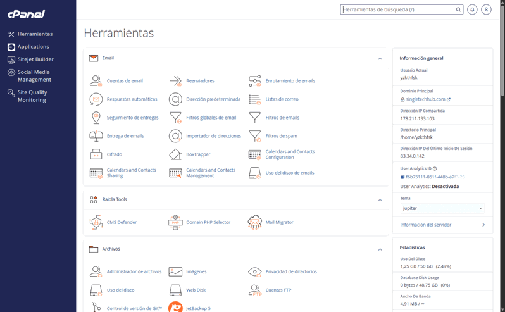
Task: Click the Filtros globales de email icon
Action: click(x=175, y=118)
